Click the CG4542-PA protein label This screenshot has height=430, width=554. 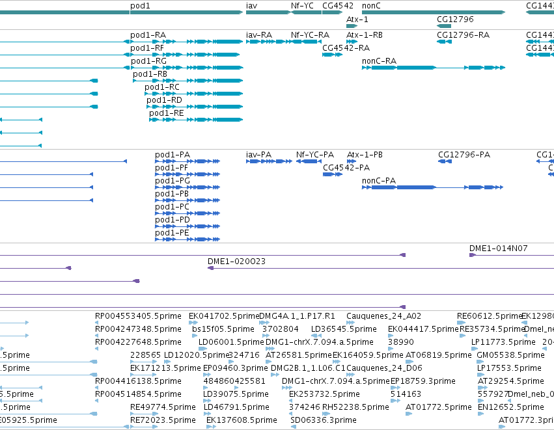[346, 168]
